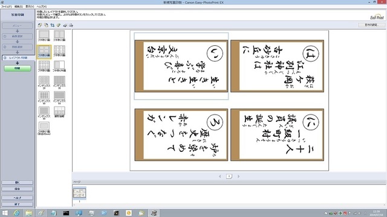Click the 終了 (exit) button in sidebar
387x217 pixels.
pyautogui.click(x=18, y=204)
